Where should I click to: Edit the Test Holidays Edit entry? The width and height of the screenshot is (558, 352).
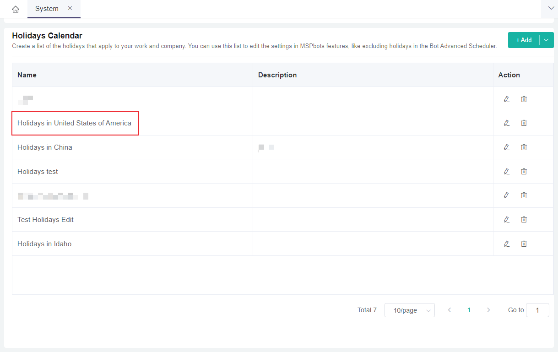[x=506, y=220]
